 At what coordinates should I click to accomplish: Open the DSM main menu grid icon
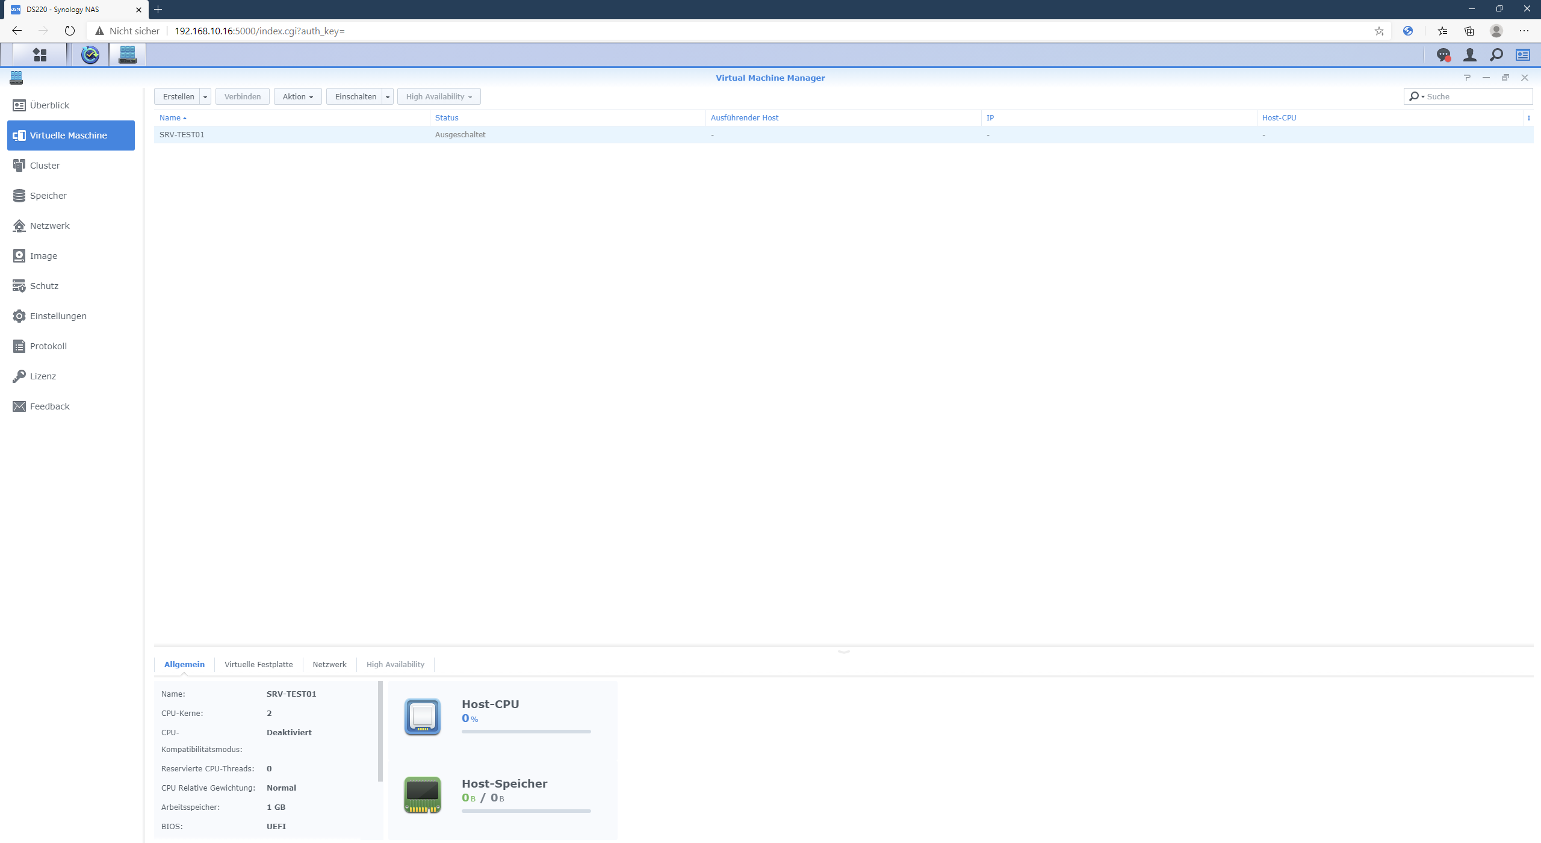(x=40, y=55)
